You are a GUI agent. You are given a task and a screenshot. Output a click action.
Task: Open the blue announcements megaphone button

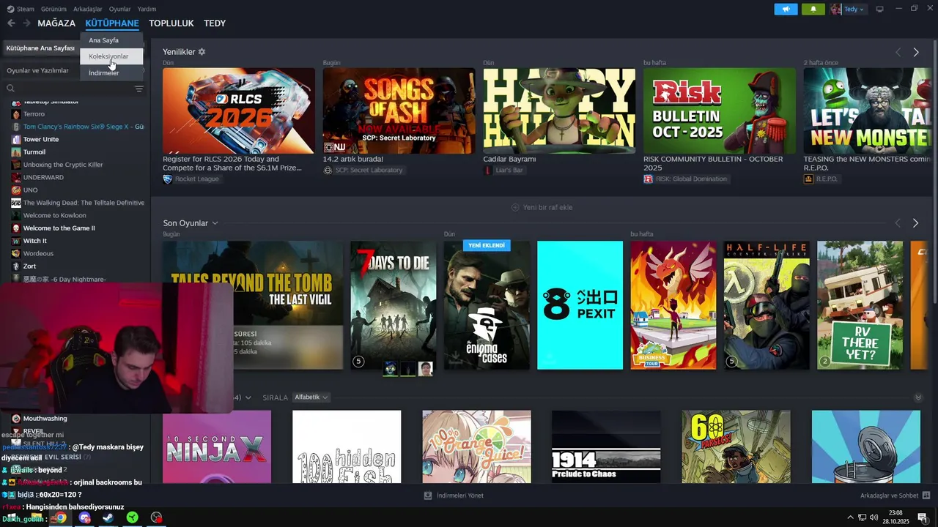tap(786, 9)
